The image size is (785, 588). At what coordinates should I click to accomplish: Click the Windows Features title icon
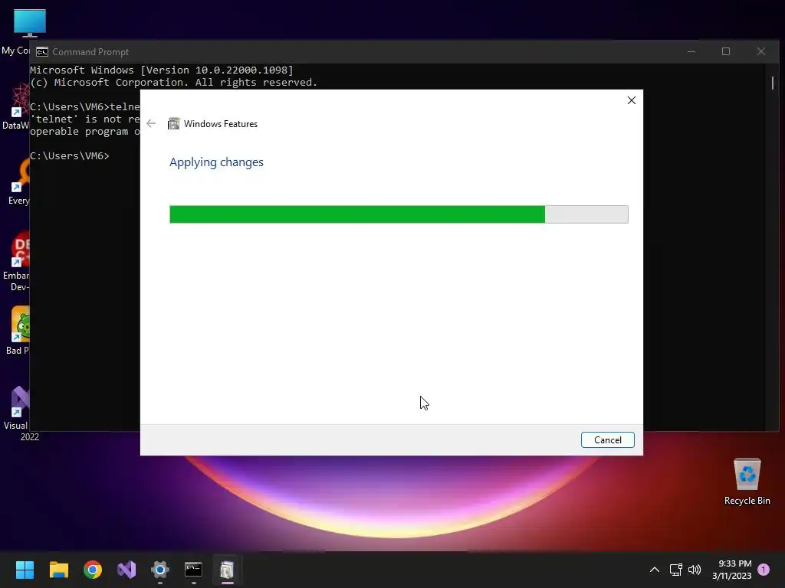tap(173, 123)
